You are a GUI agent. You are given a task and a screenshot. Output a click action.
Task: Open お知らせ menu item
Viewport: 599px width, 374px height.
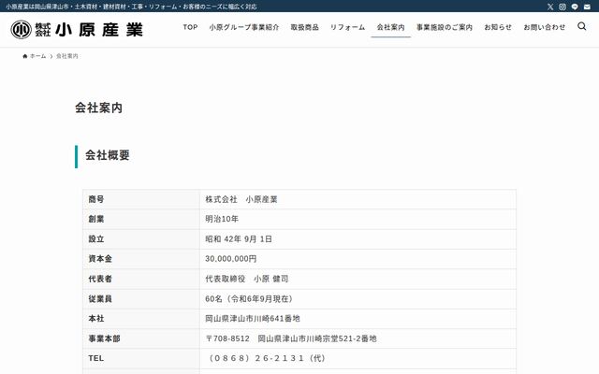(x=498, y=27)
